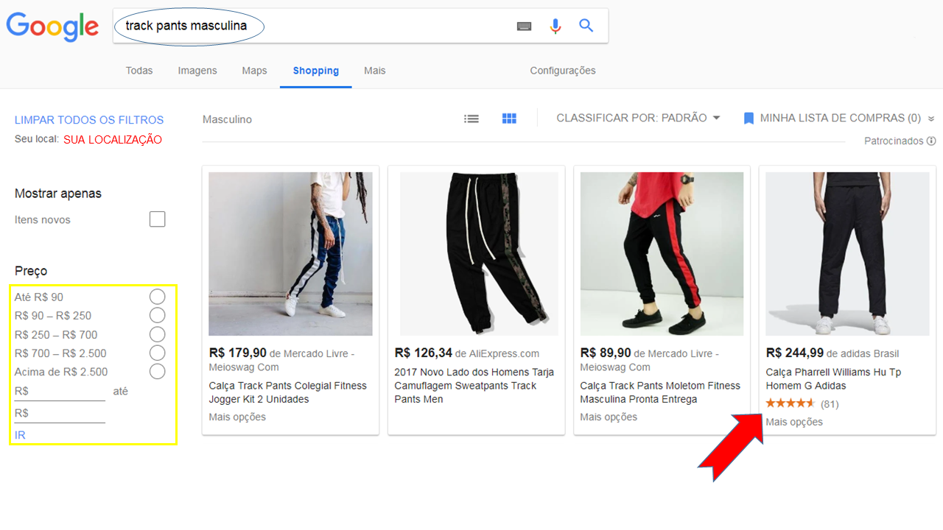Click the shopping list bookmark icon
943x530 pixels.
coord(749,119)
